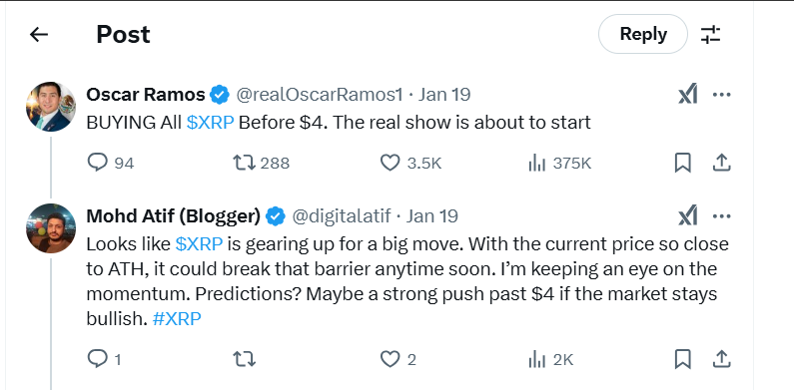
Task: Go back using the left arrow
Action: click(39, 34)
